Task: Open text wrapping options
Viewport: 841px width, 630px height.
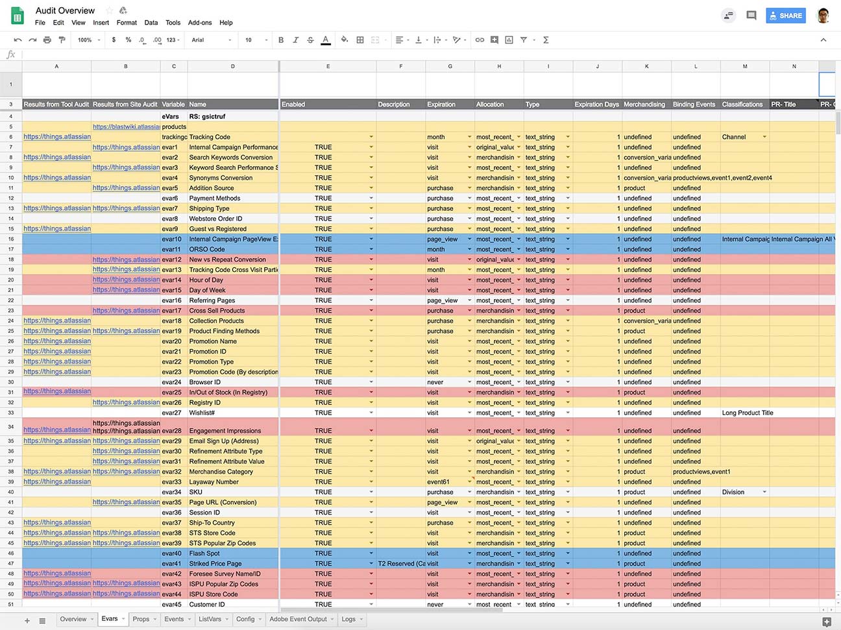Action: point(439,40)
